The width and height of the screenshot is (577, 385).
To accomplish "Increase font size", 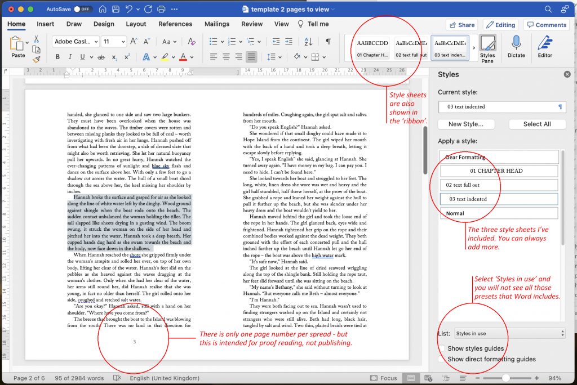I will point(134,42).
